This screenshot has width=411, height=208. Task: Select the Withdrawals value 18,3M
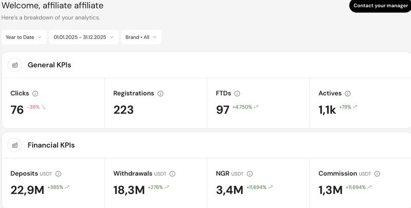[x=129, y=190]
